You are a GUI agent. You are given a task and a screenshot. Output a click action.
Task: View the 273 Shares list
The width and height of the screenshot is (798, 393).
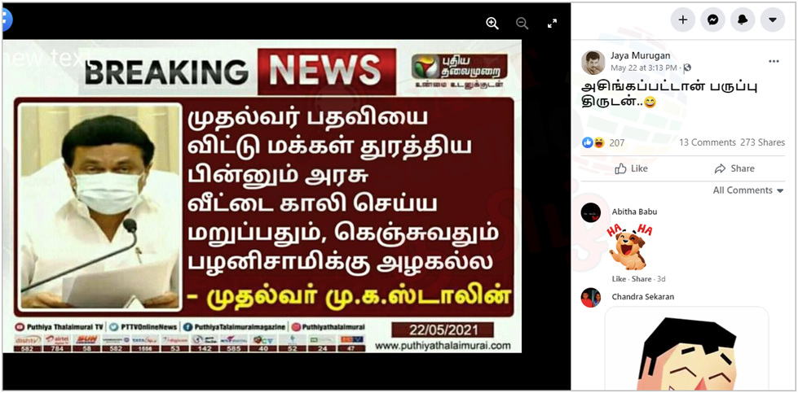tap(762, 142)
